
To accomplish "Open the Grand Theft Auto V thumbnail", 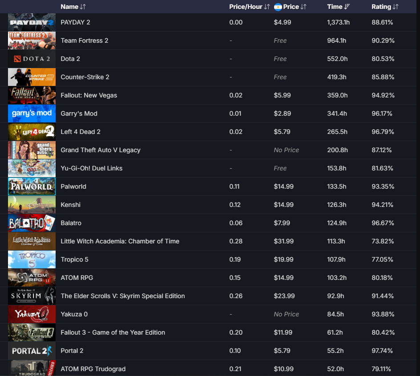I will point(32,150).
